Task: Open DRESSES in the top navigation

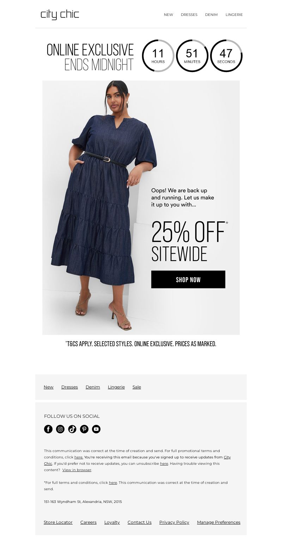Action: coord(189,15)
